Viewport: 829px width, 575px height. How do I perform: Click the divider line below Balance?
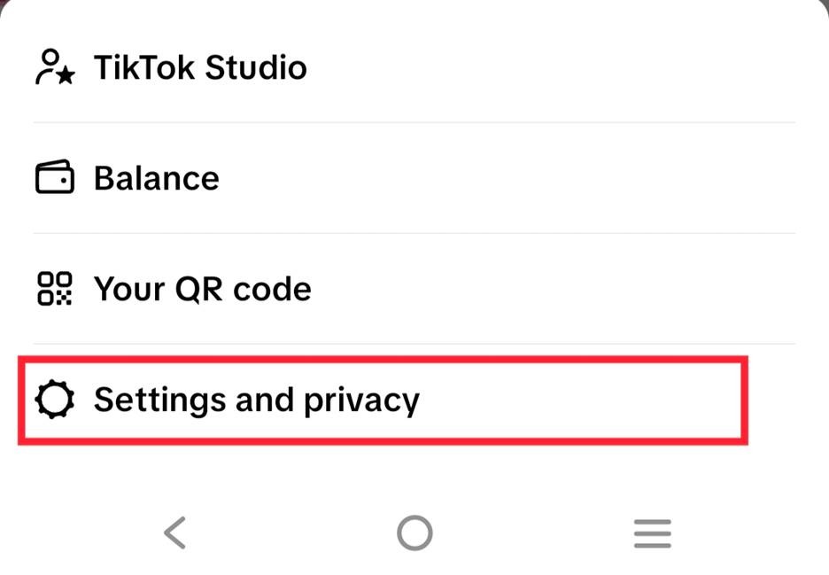point(414,233)
